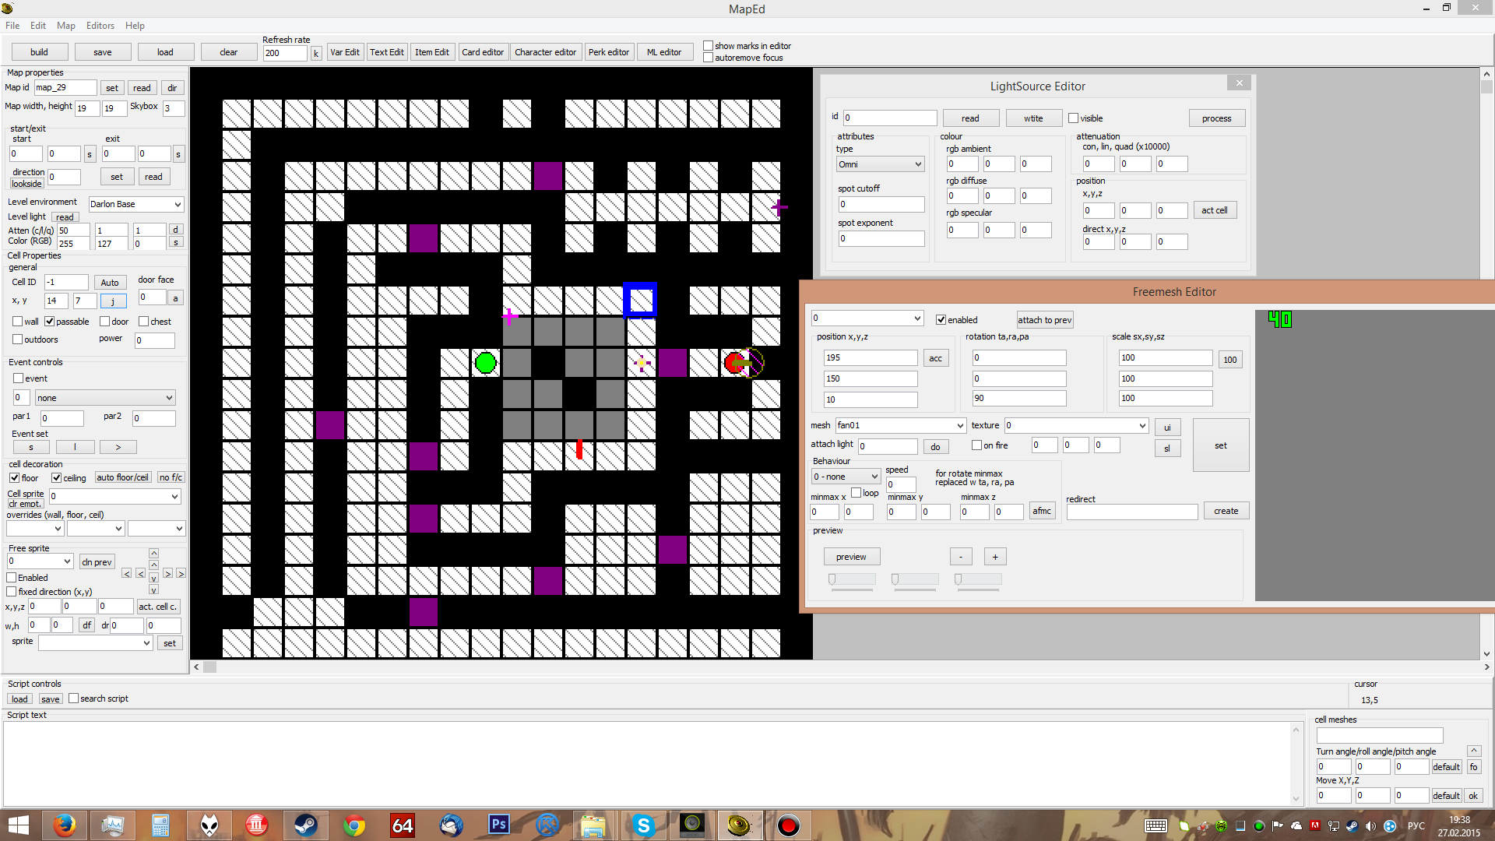Launch Firefox from the taskbar
The height and width of the screenshot is (841, 1495).
click(65, 825)
